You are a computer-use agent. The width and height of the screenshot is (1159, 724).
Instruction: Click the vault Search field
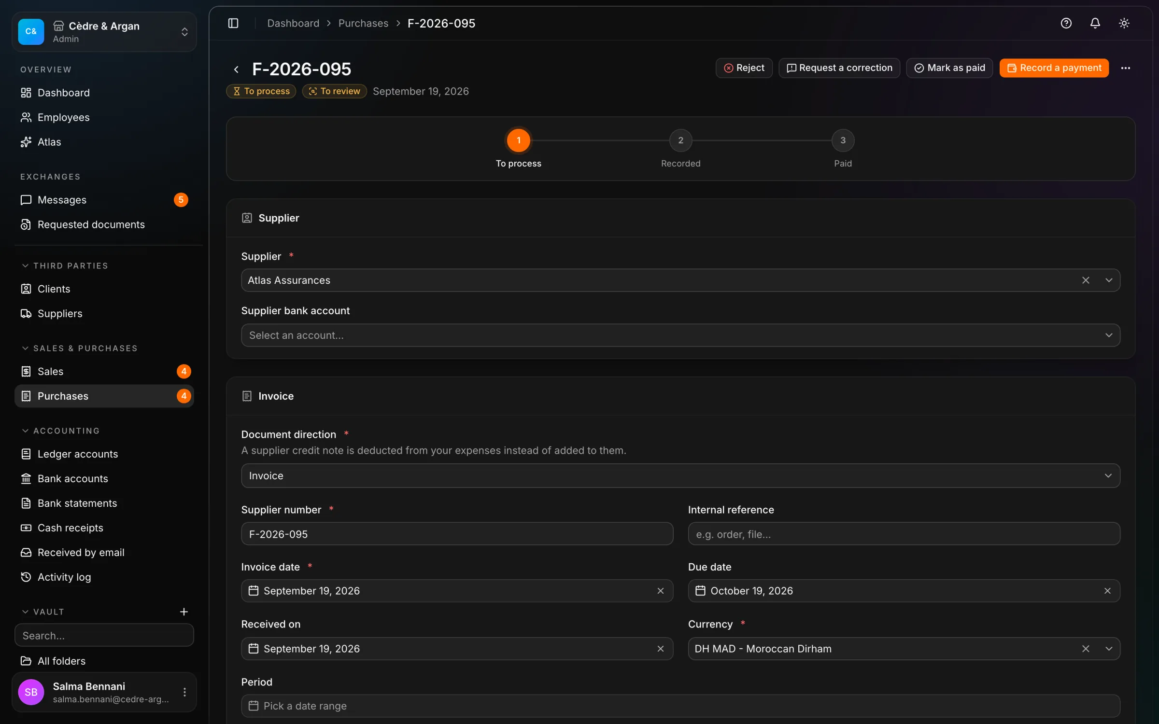pos(104,635)
